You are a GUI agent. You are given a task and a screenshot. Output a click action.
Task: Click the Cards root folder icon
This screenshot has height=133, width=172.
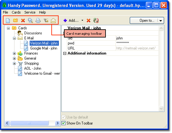coord(14,28)
